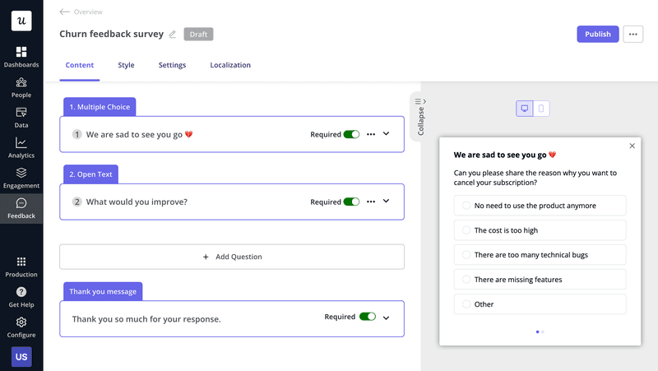Click the Publish button
658x371 pixels.
click(x=598, y=34)
